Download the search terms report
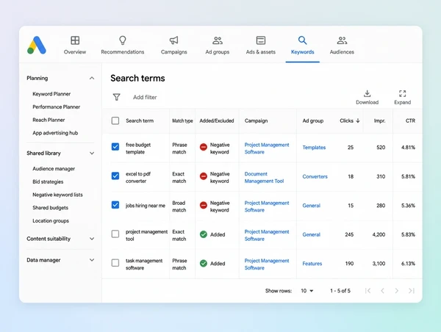Screen dimensions: 441x332 (367, 97)
